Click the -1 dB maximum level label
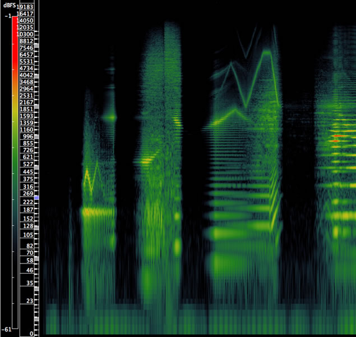The image size is (356, 337). (8, 16)
